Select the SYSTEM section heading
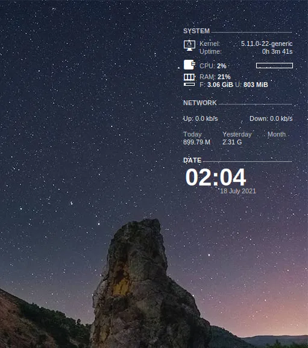The image size is (308, 348). click(x=196, y=31)
